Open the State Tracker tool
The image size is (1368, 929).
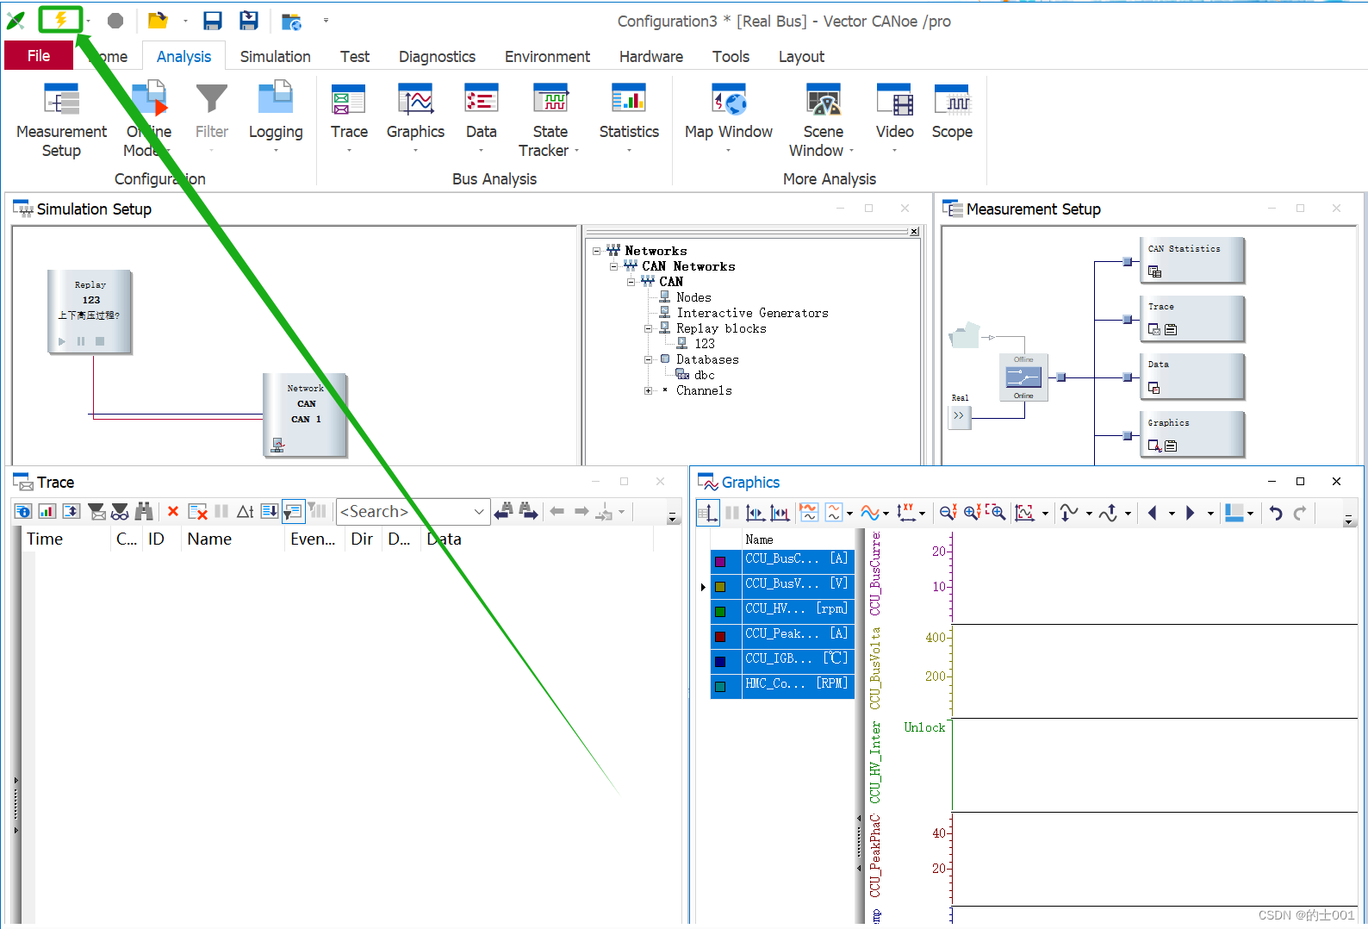point(550,121)
